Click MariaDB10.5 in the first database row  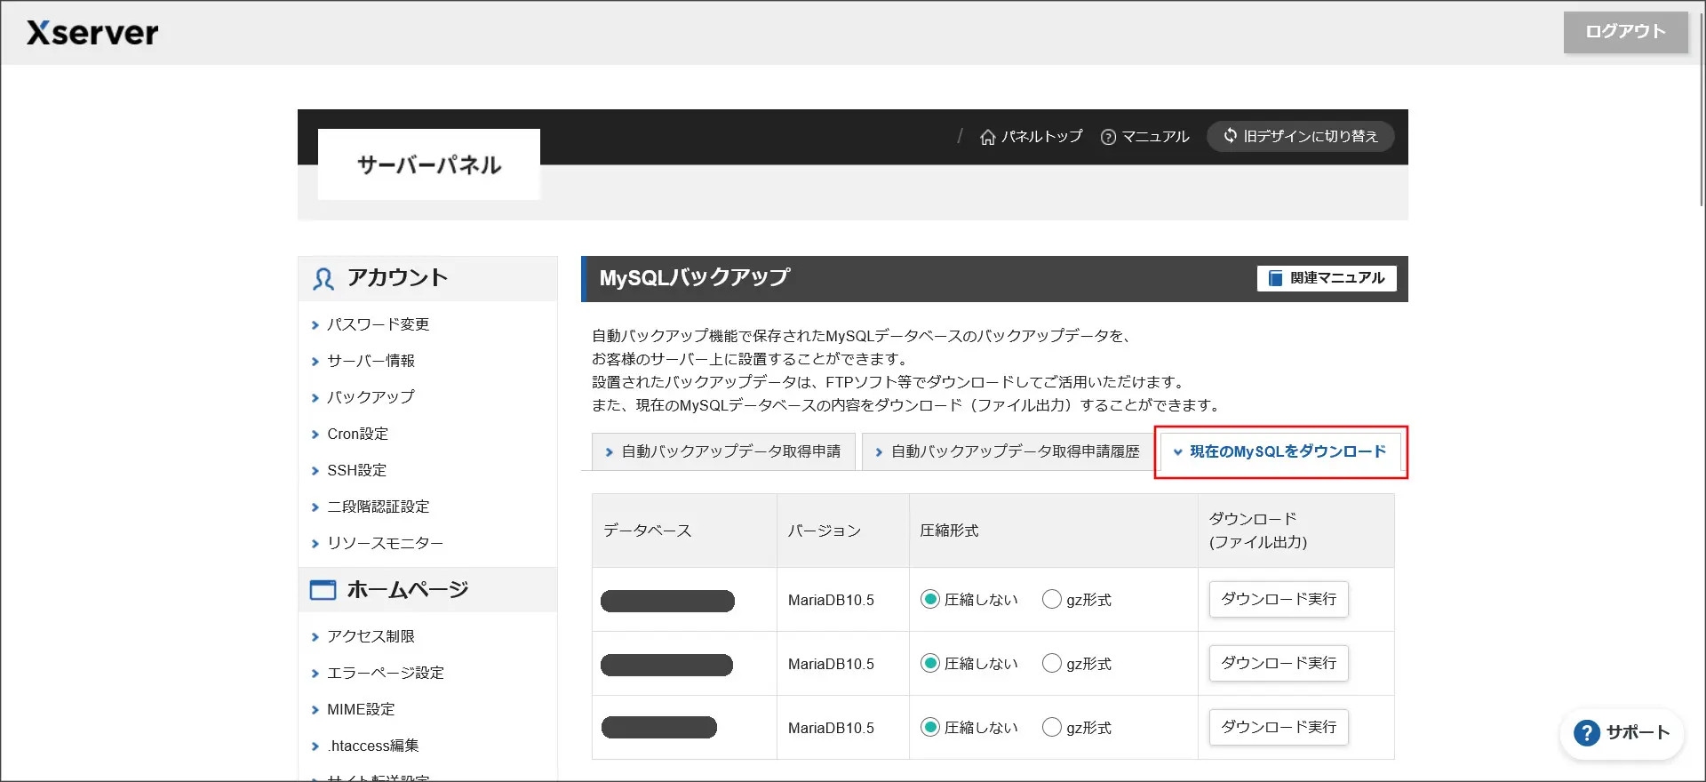[831, 600]
